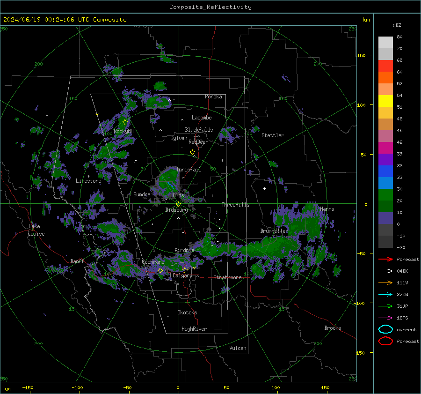Image resolution: width=421 pixels, height=394 pixels.
Task: Click the white plus marker west of Hanna
Action: (264, 188)
